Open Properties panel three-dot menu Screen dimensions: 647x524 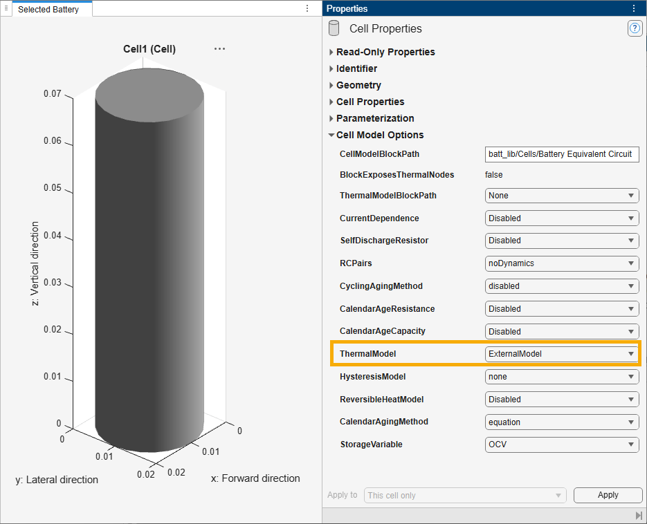pos(634,8)
